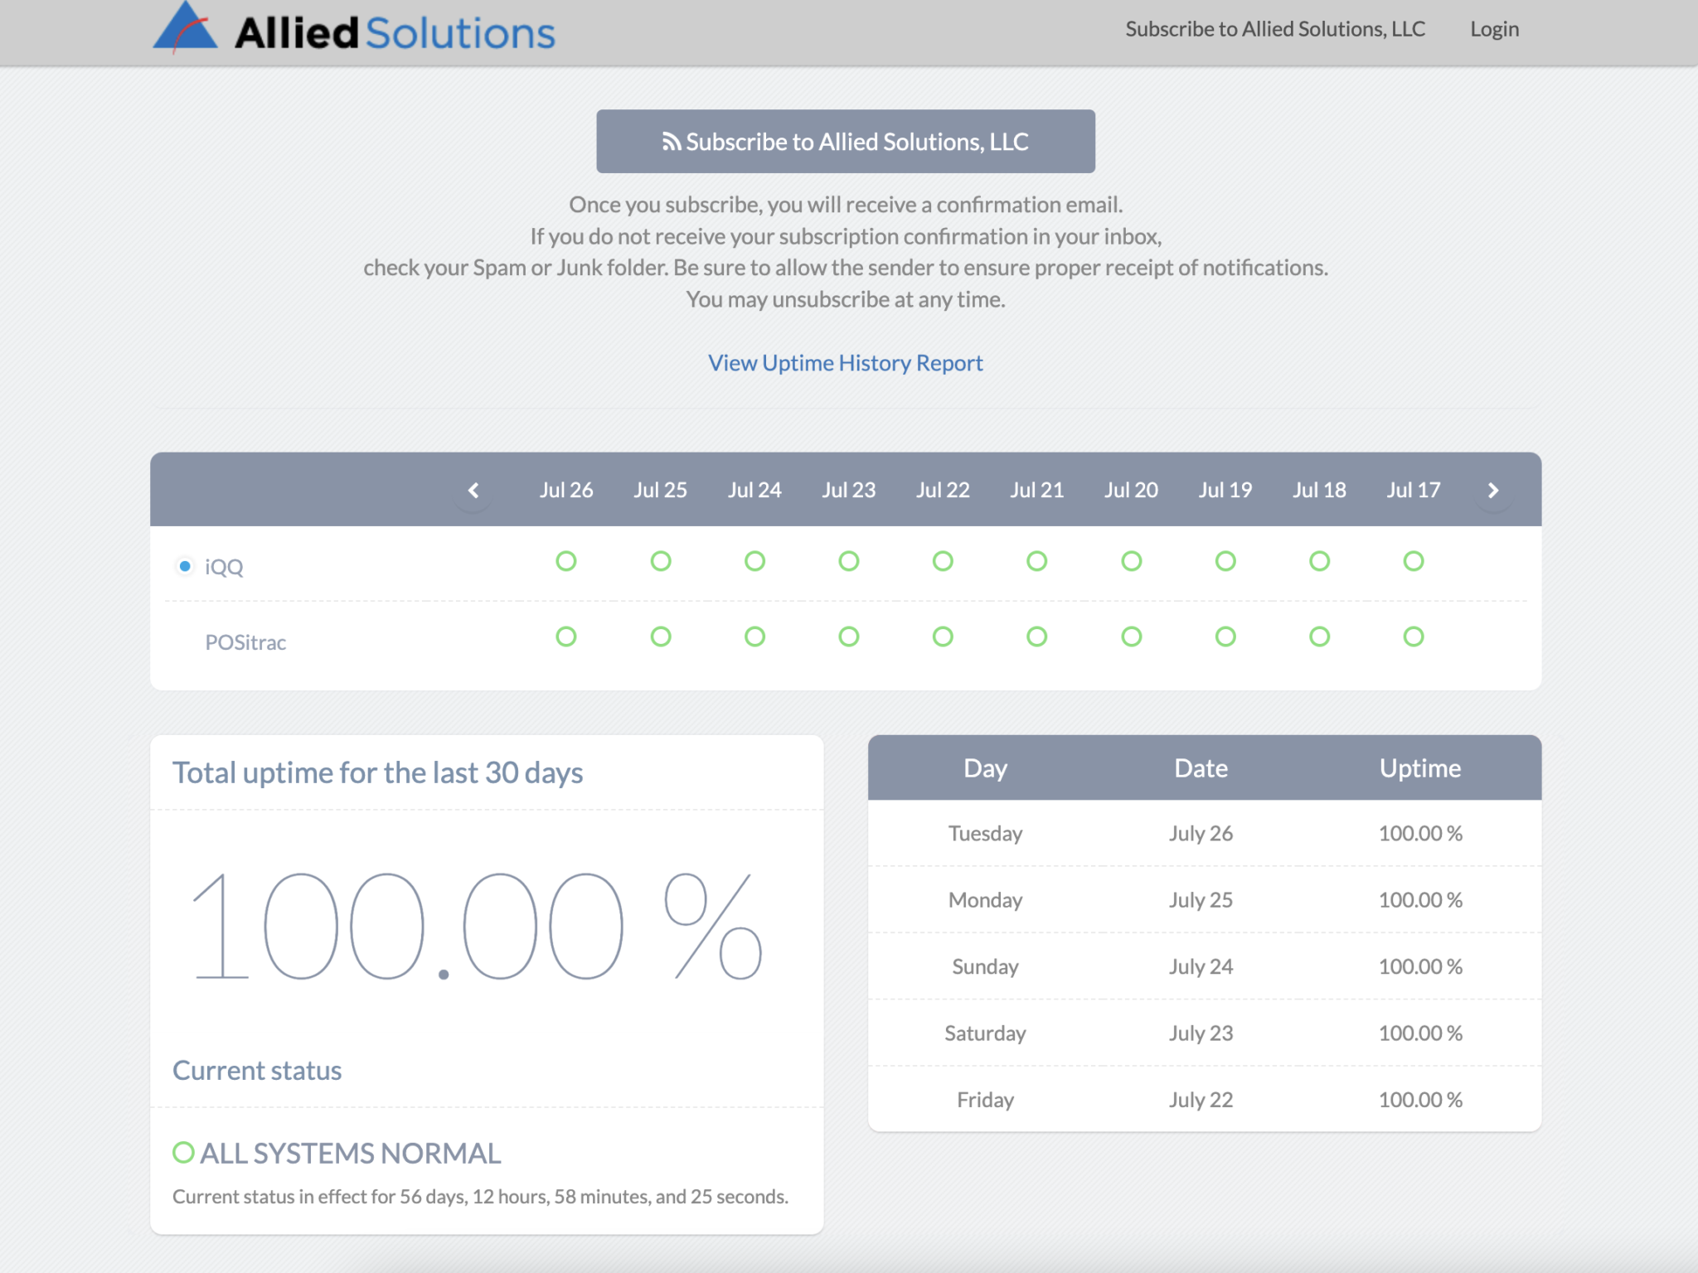Go to newer dates with left chevron
This screenshot has height=1273, width=1698.
tap(473, 490)
